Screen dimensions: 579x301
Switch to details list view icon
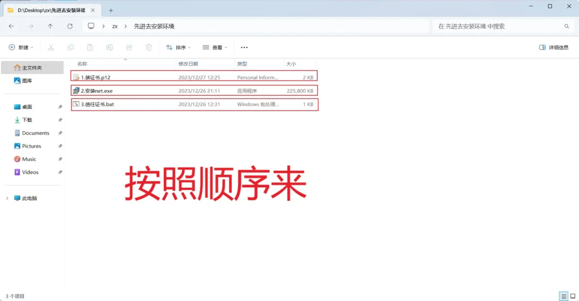tap(564, 296)
